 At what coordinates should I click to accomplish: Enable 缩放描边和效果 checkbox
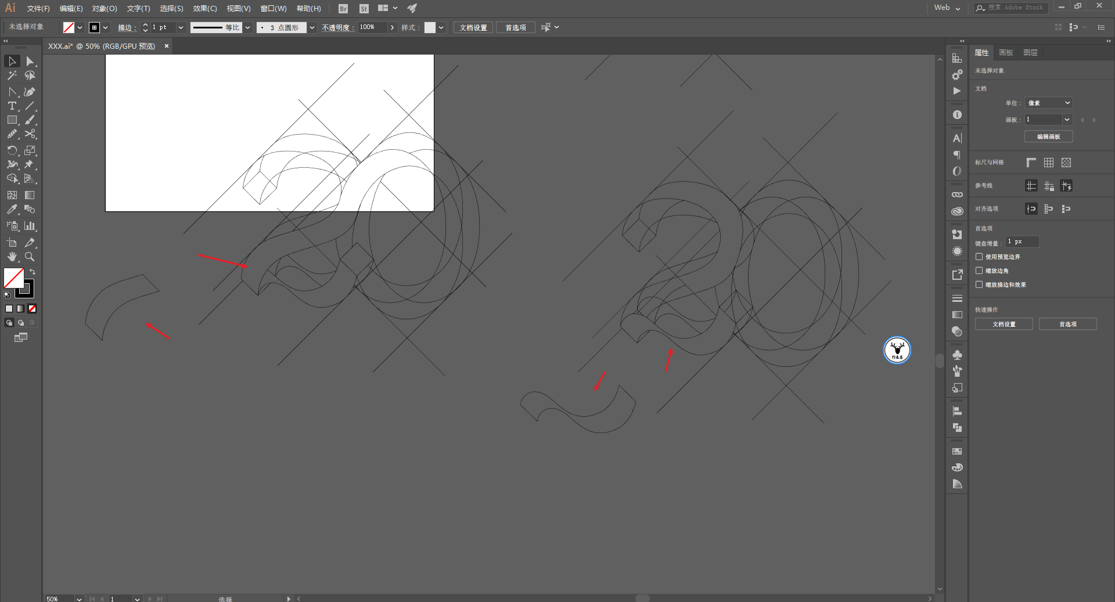tap(979, 284)
